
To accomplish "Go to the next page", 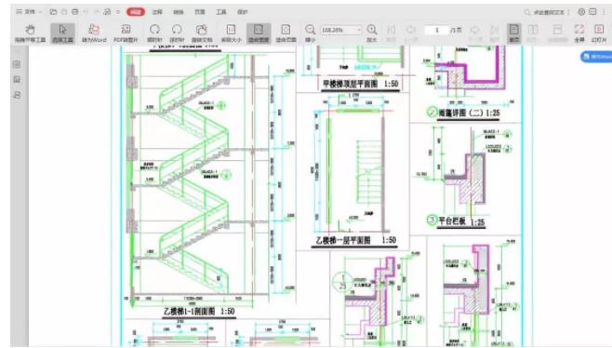I will [x=474, y=33].
